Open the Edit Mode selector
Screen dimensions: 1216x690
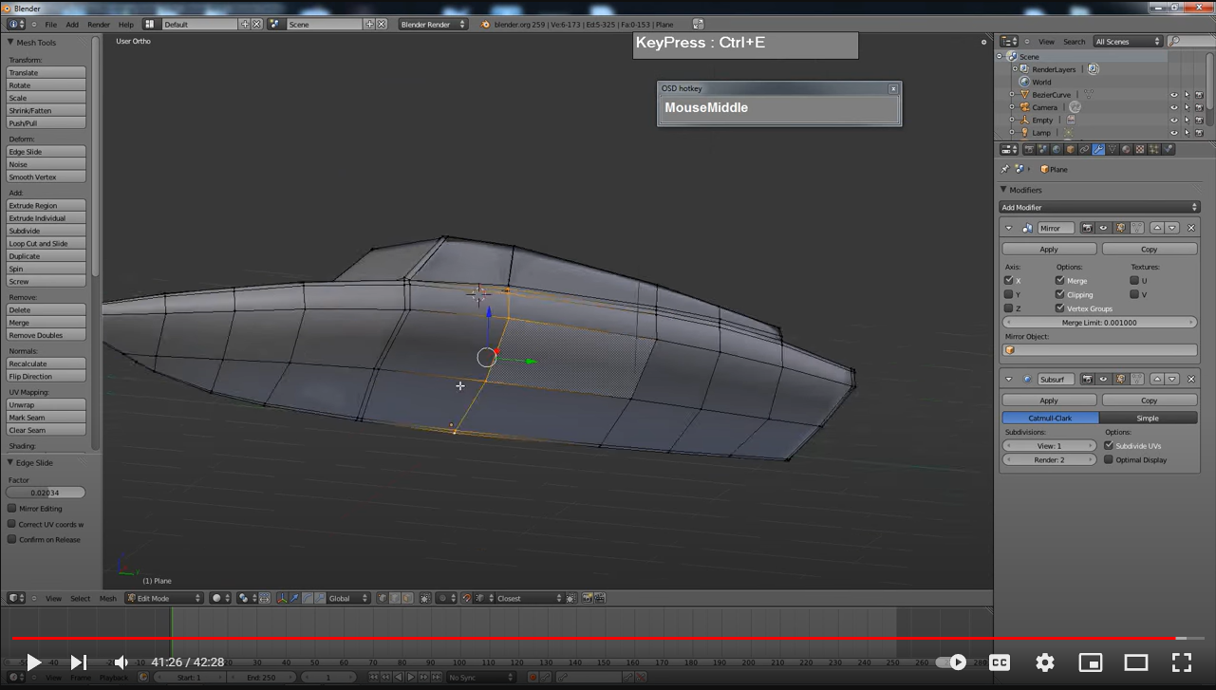164,598
